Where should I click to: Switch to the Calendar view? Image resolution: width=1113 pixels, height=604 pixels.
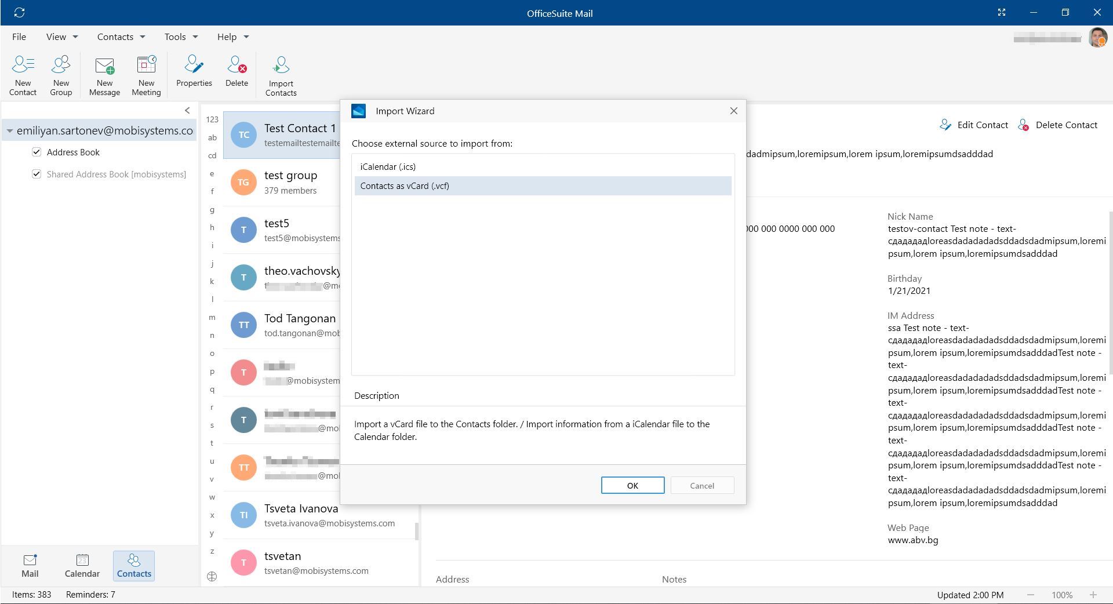(82, 566)
